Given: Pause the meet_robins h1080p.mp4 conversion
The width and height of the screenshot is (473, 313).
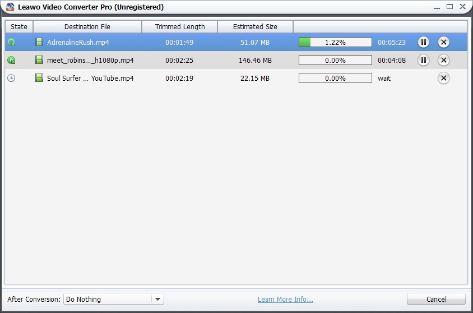Looking at the screenshot, I should click(x=424, y=60).
